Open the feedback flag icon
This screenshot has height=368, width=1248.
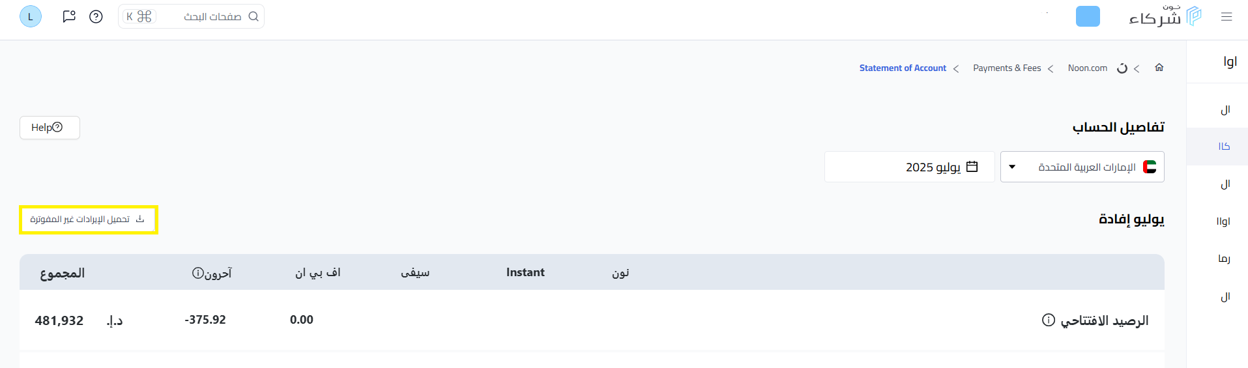point(69,16)
